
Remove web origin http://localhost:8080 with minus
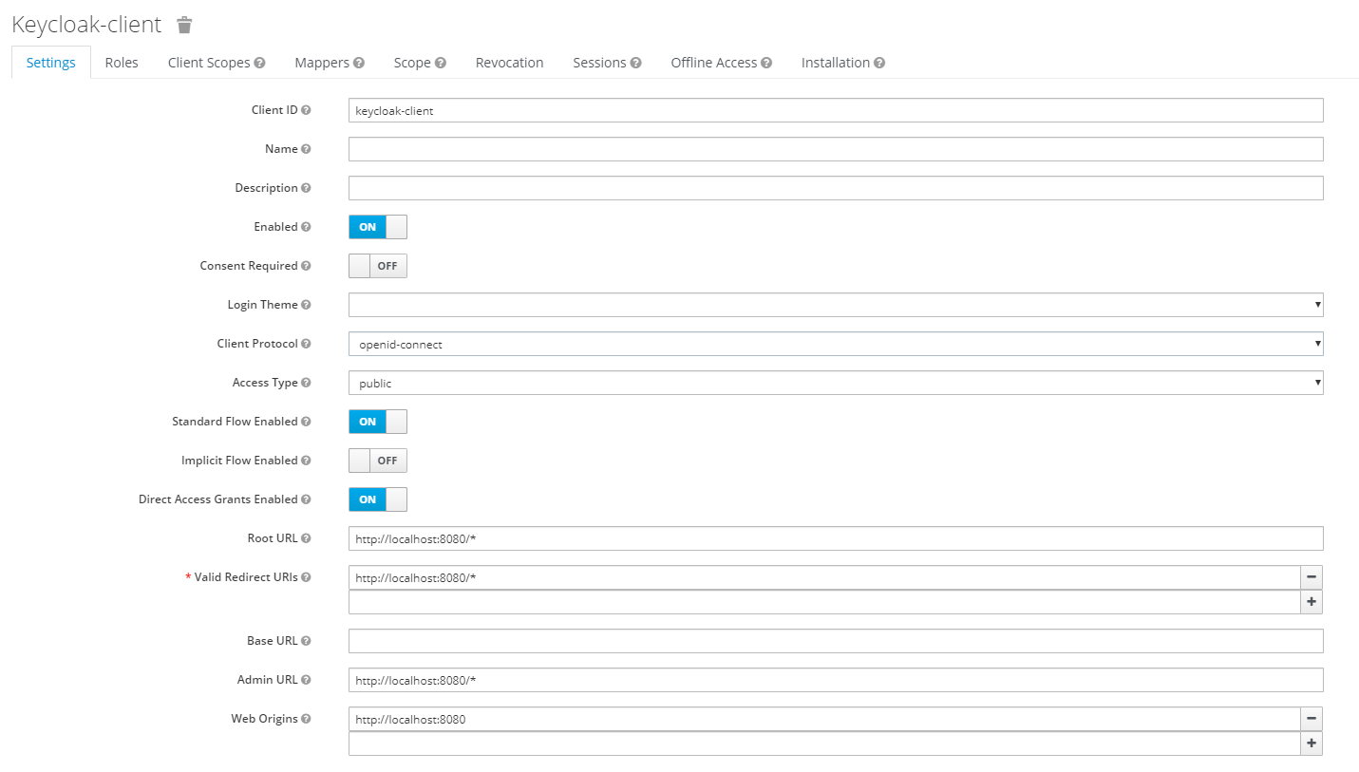pyautogui.click(x=1312, y=719)
